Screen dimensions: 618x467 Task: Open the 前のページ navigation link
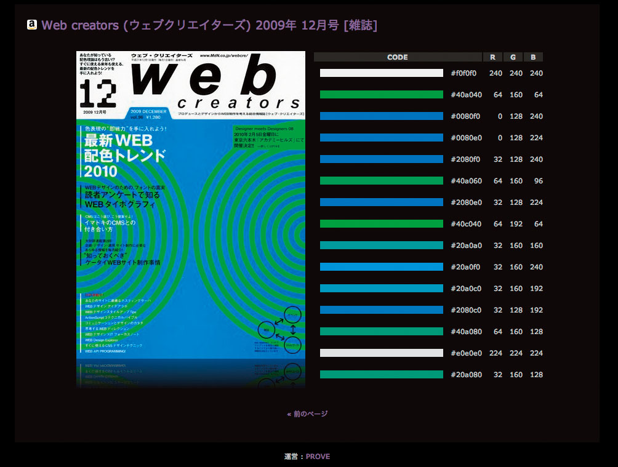(x=308, y=413)
